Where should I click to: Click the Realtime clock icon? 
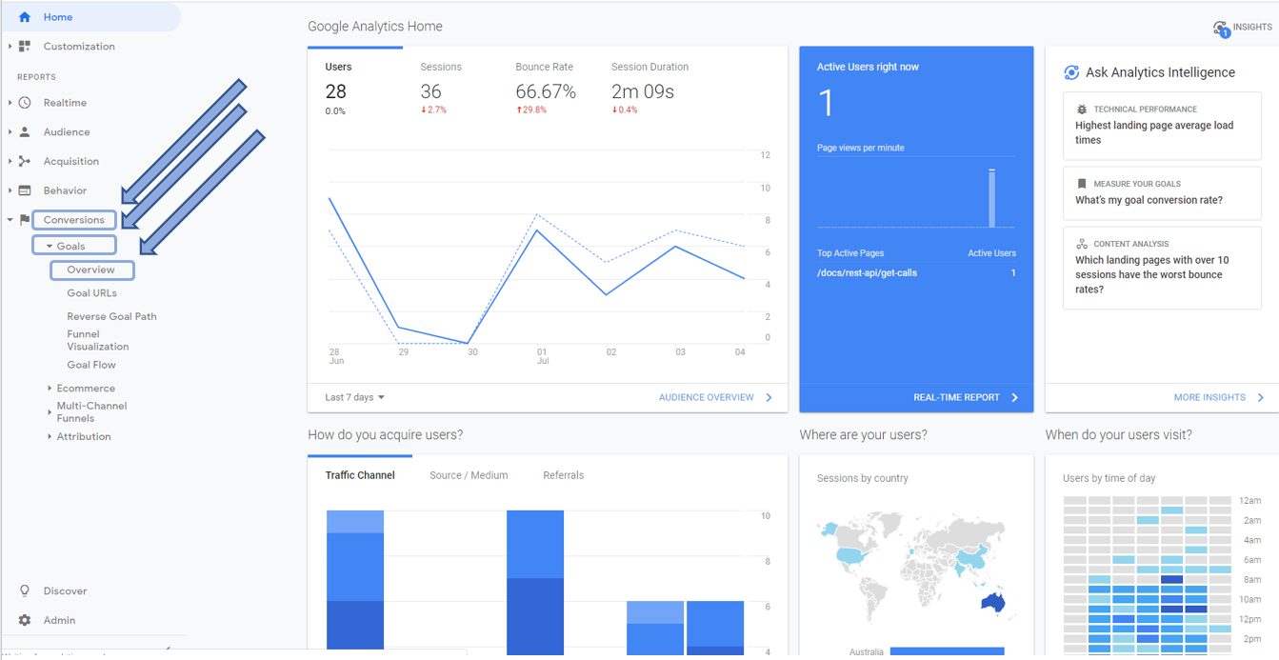pyautogui.click(x=25, y=103)
